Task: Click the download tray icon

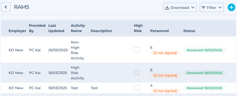Action: pos(167,8)
